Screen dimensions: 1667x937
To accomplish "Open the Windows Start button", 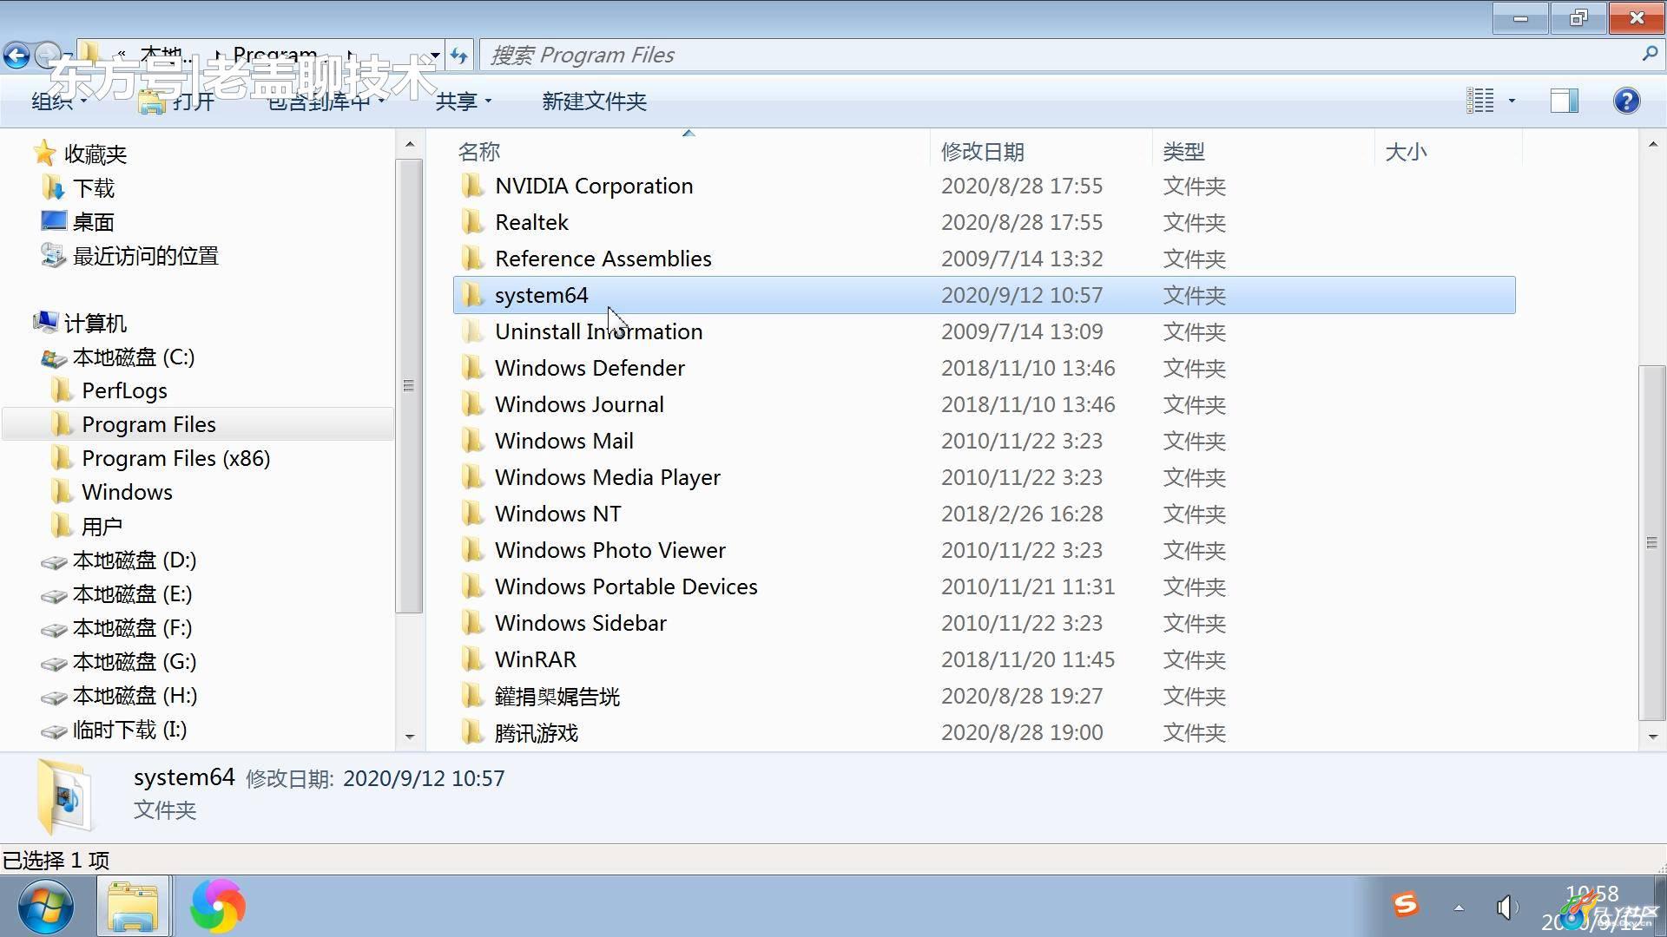I will click(x=45, y=907).
